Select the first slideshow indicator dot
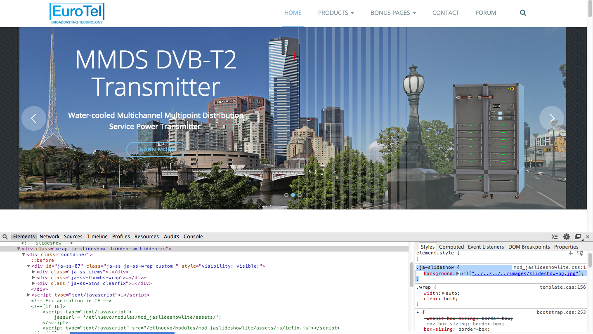Image resolution: width=593 pixels, height=334 pixels. coord(286,195)
